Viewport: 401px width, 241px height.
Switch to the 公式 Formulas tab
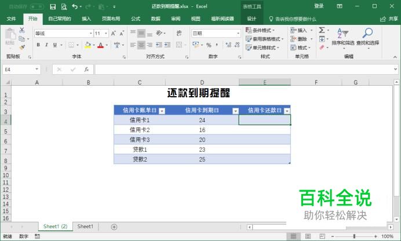point(136,19)
